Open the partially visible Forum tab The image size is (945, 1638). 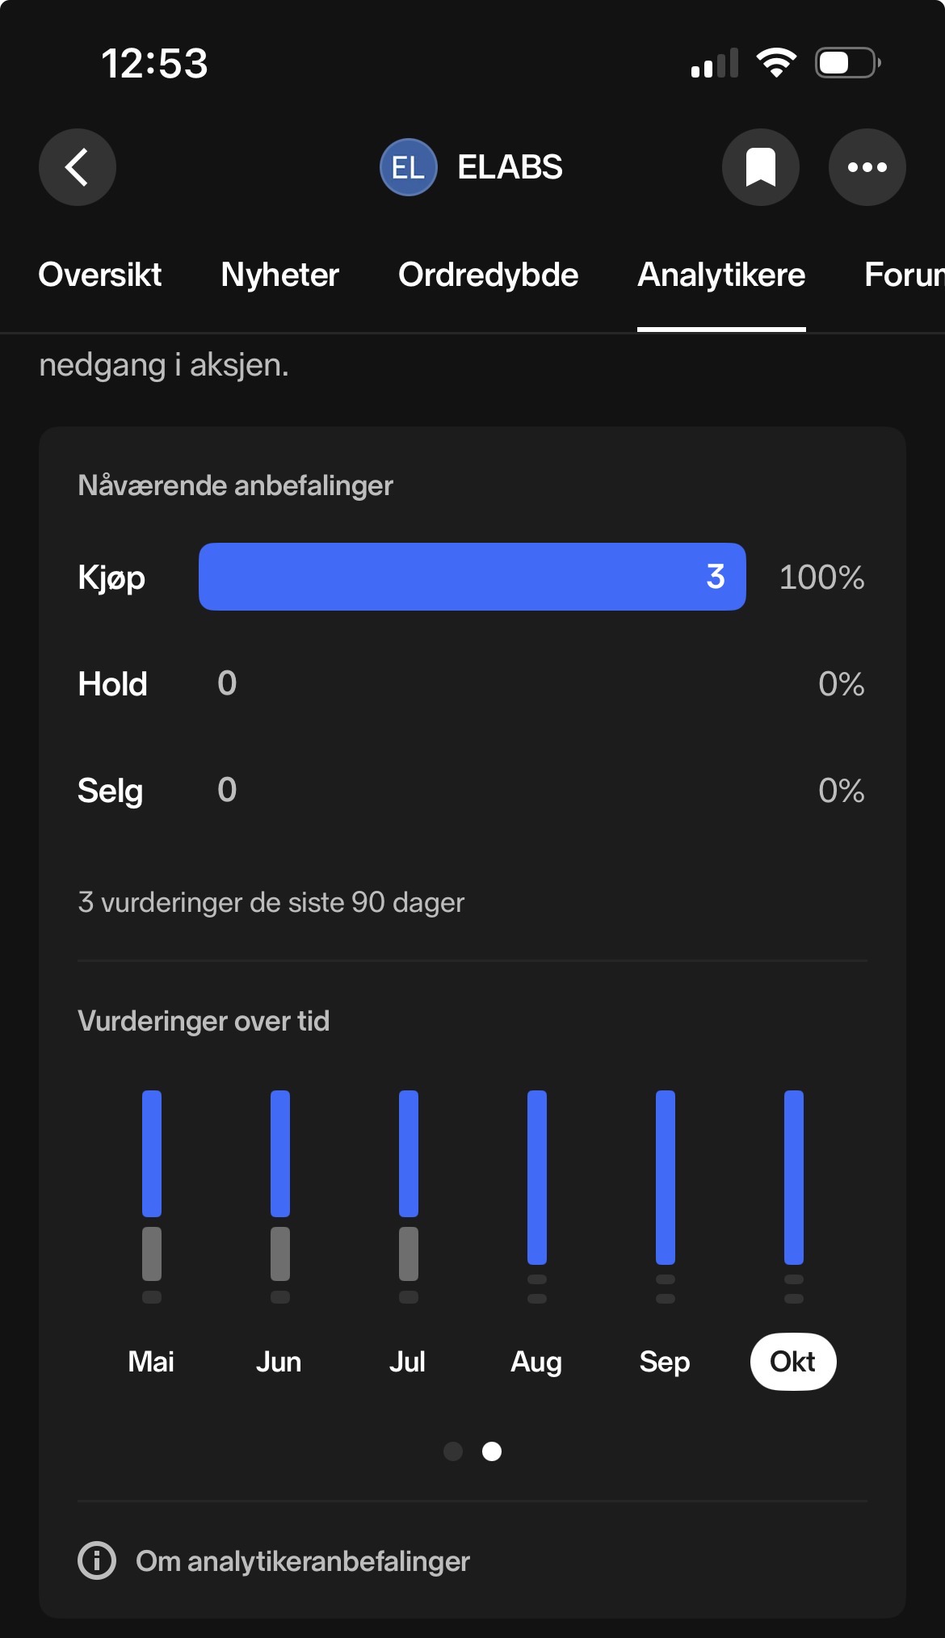click(x=903, y=275)
